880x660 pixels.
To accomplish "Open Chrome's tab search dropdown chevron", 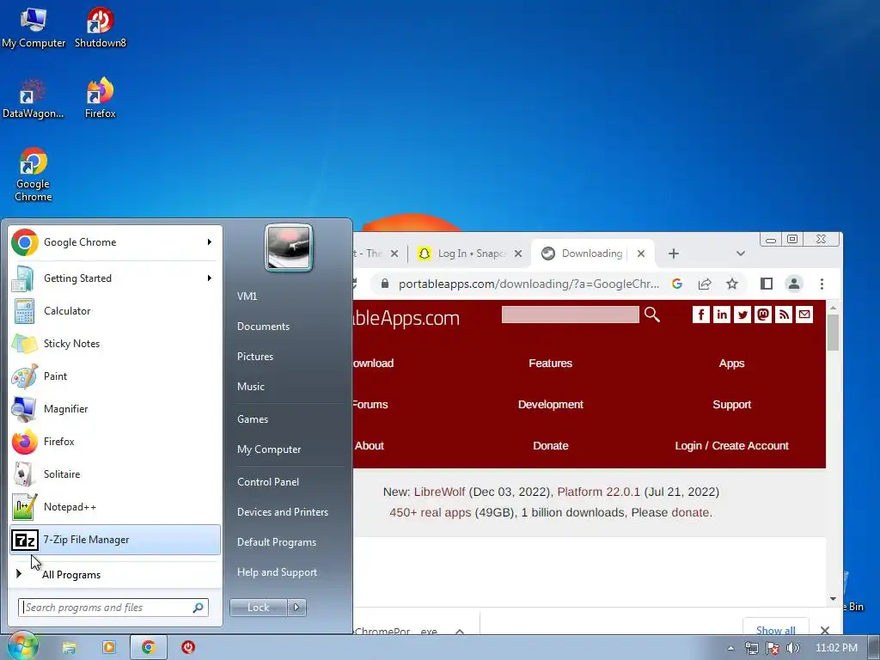I will coord(740,254).
